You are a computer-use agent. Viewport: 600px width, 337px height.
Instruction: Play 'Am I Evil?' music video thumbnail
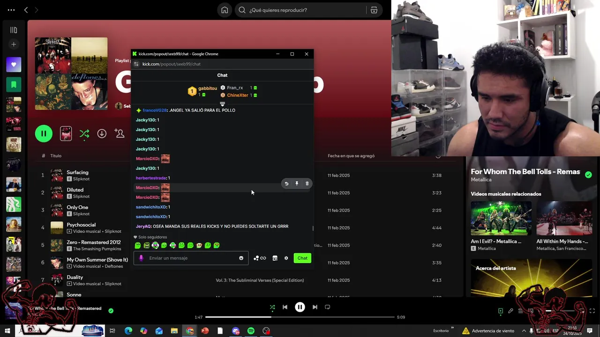point(501,218)
